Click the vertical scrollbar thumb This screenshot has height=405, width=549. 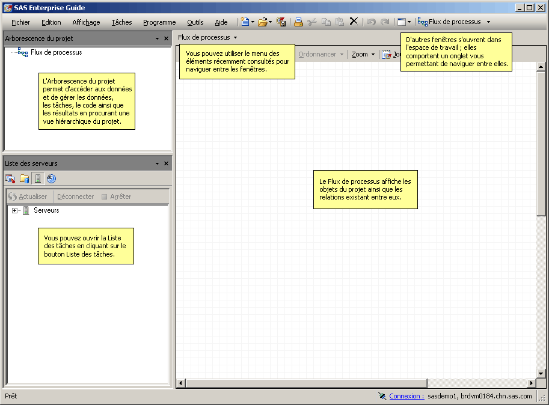coord(541,144)
